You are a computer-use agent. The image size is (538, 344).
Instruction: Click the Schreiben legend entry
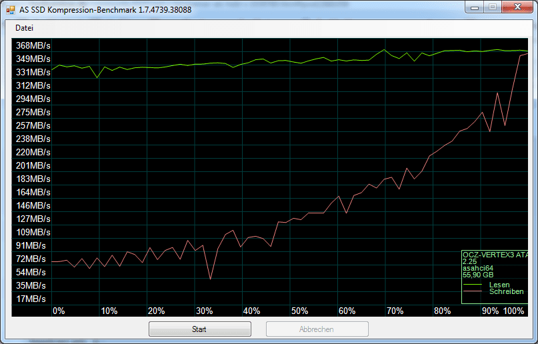(507, 291)
